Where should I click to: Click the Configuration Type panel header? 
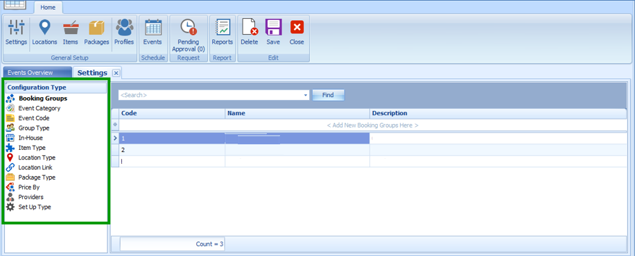point(56,87)
